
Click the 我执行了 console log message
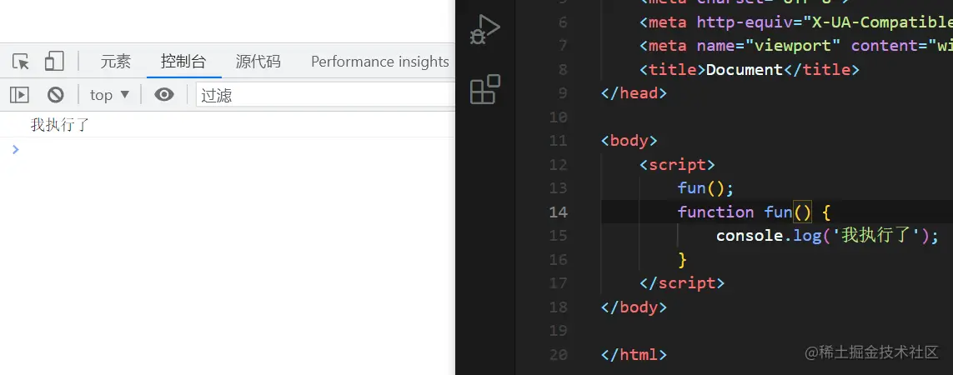click(x=60, y=125)
